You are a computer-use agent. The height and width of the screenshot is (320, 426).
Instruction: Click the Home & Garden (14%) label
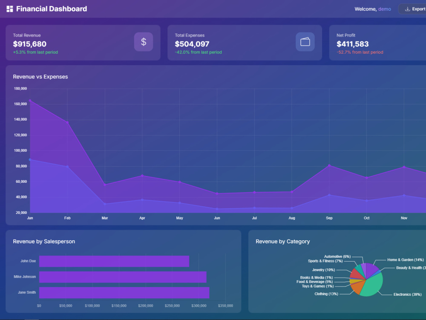406,260
